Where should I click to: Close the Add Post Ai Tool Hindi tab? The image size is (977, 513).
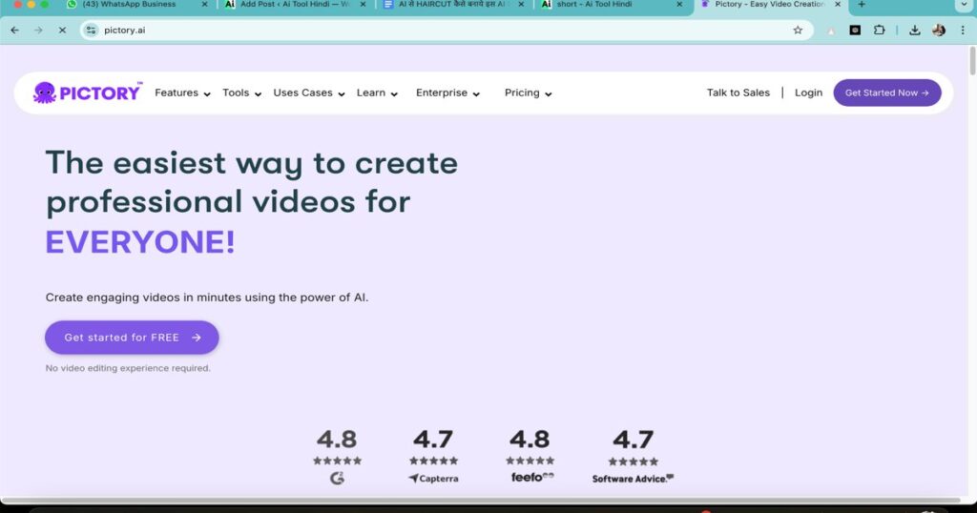[x=363, y=5]
